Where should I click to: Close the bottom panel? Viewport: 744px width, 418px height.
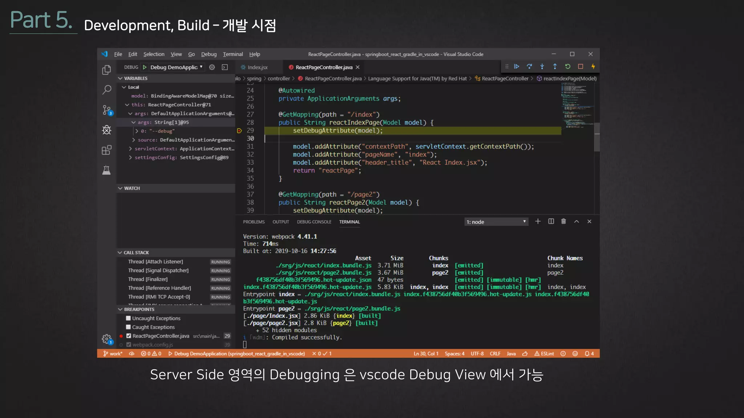click(x=589, y=221)
